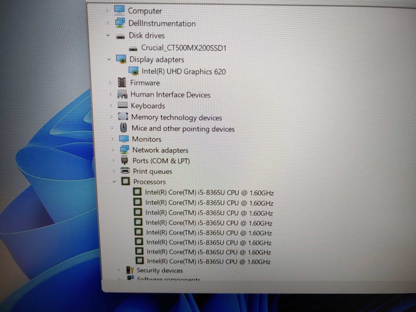The image size is (416, 312).
Task: Click the Security devices icon
Action: 130,270
